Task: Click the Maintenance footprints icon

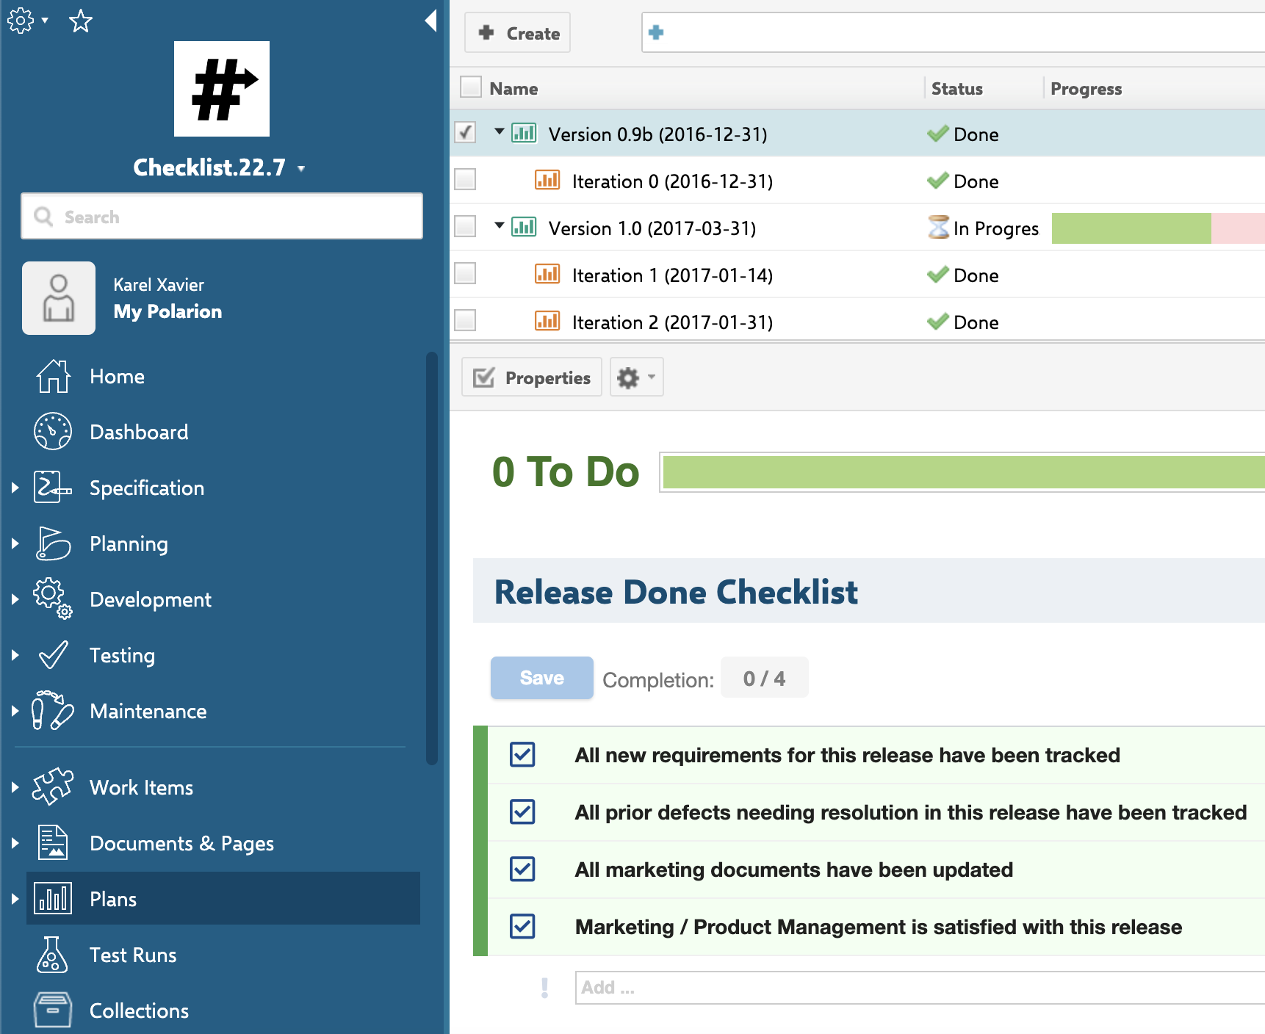Action: (x=53, y=711)
